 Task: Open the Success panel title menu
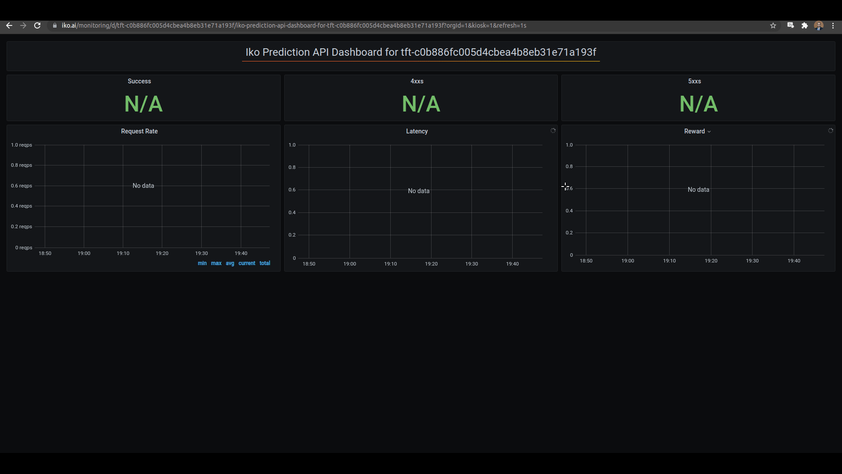[x=139, y=81]
